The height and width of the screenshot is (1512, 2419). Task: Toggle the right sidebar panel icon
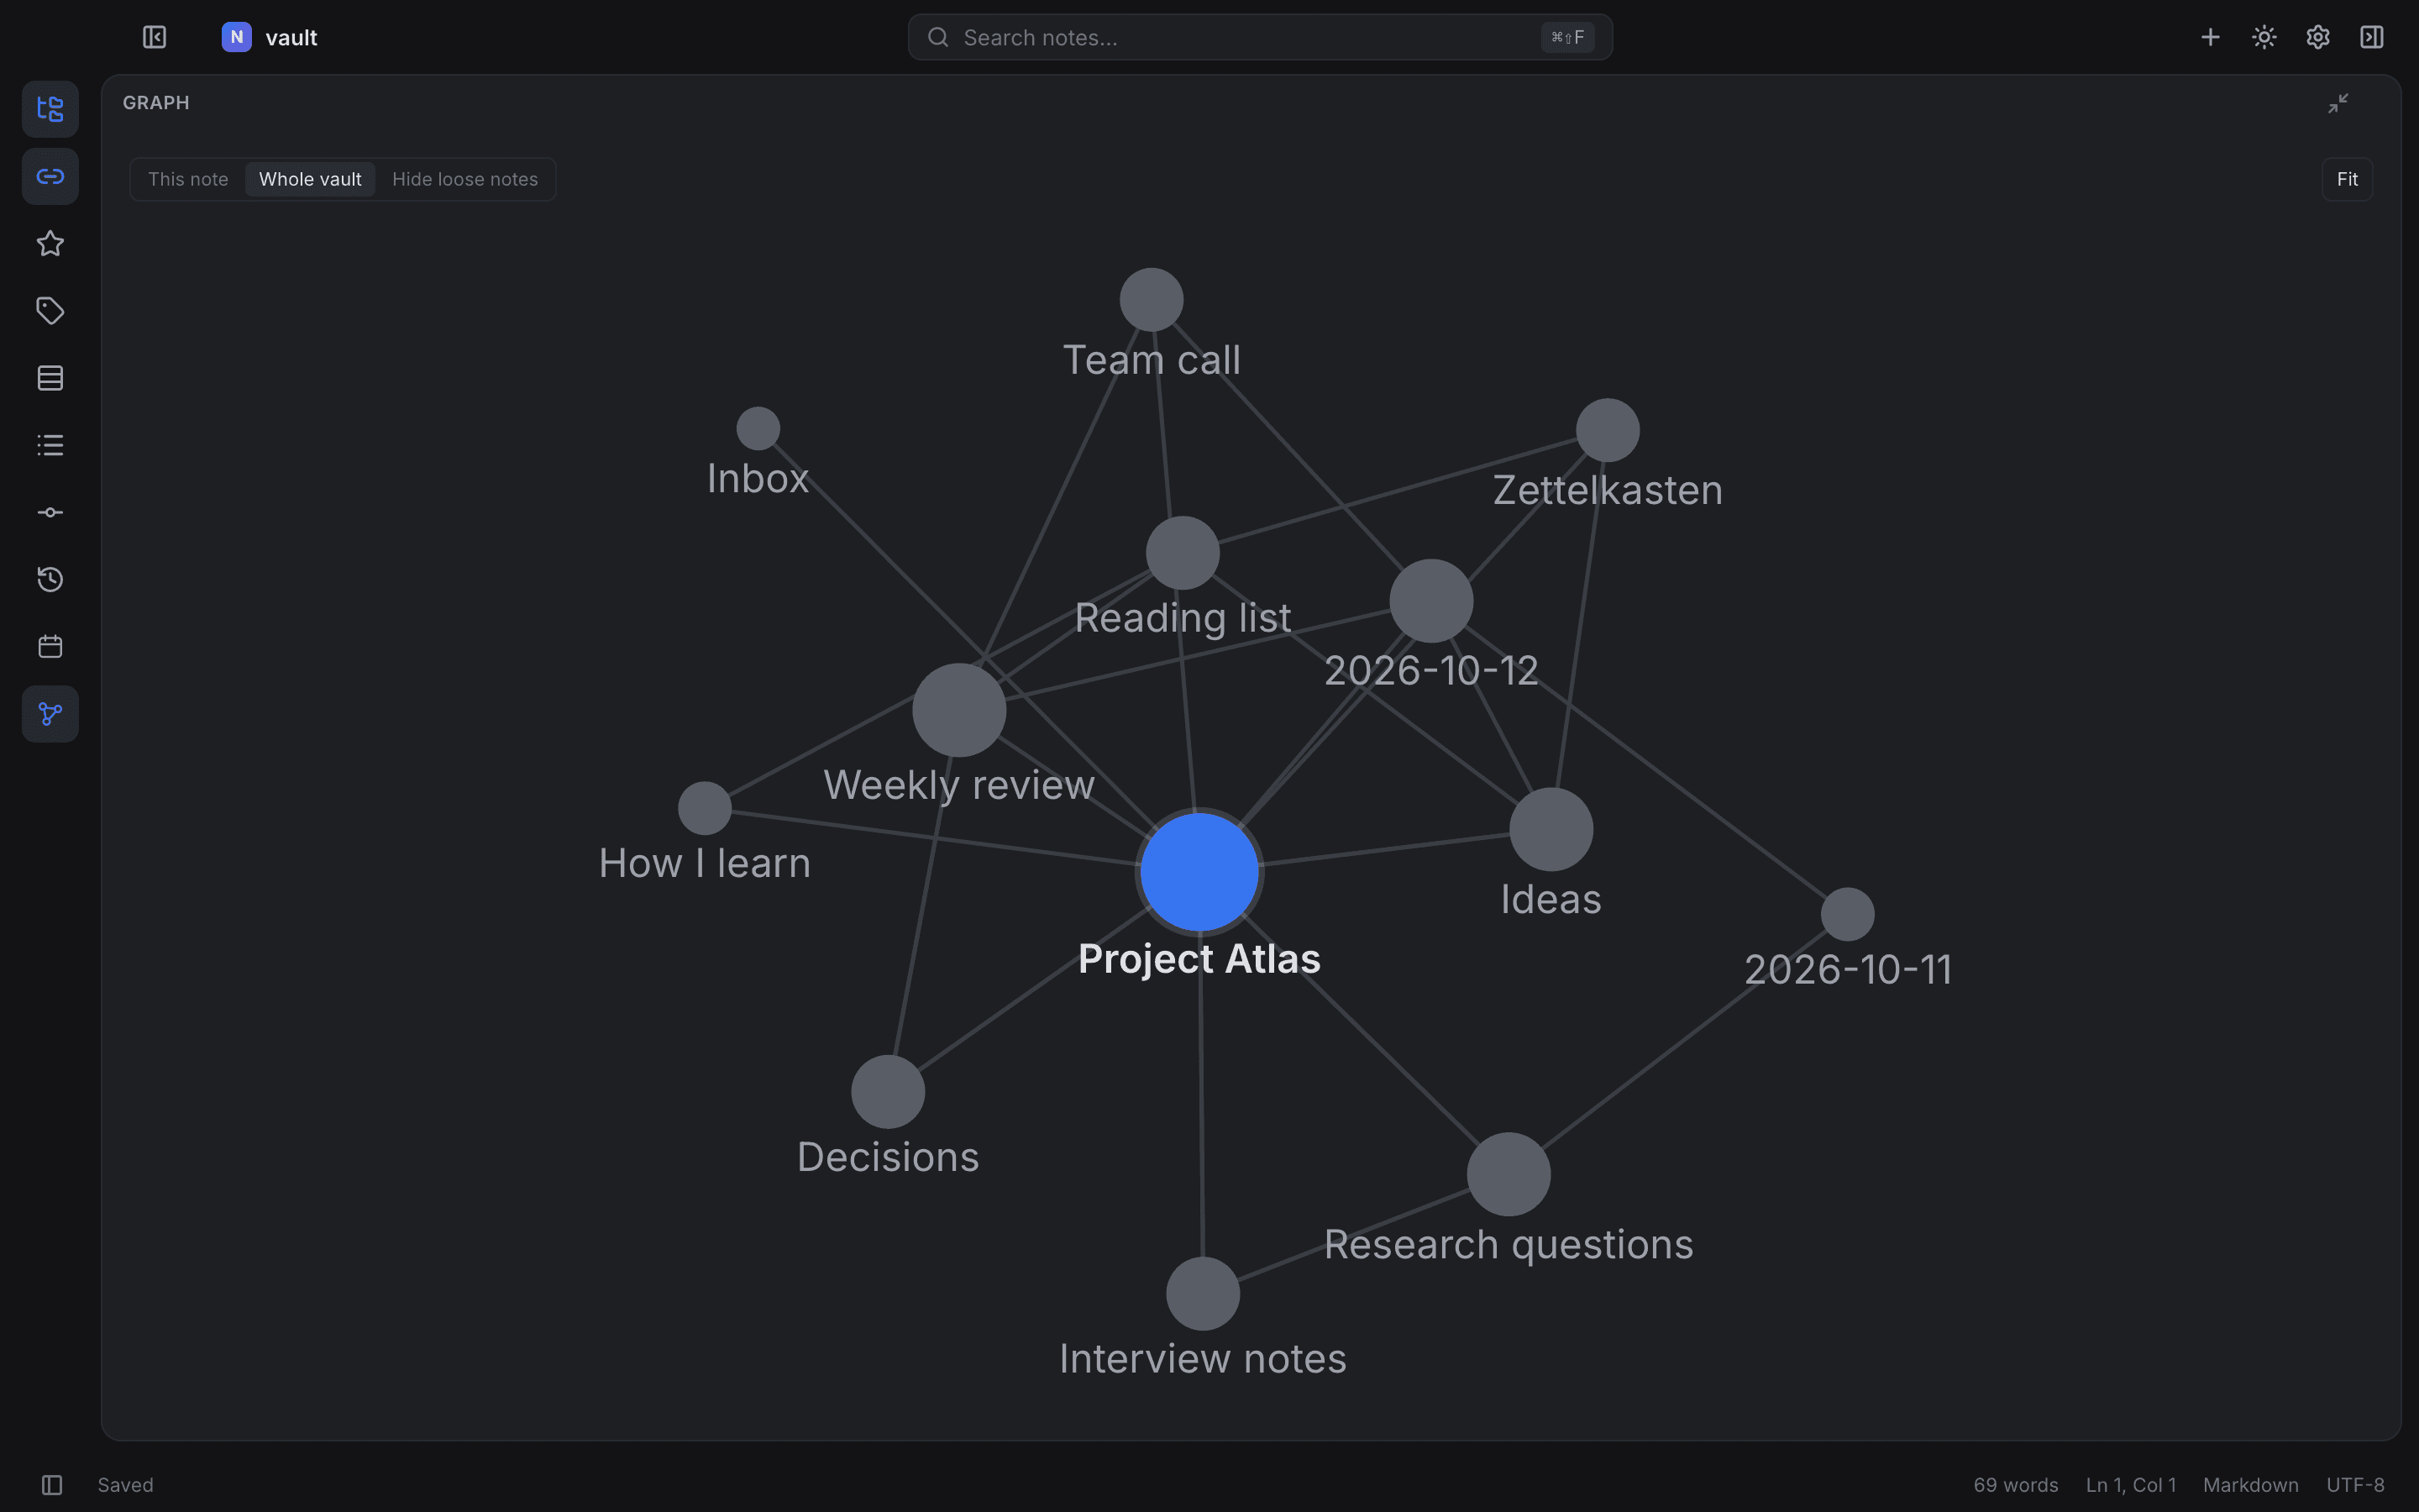pos(2371,37)
